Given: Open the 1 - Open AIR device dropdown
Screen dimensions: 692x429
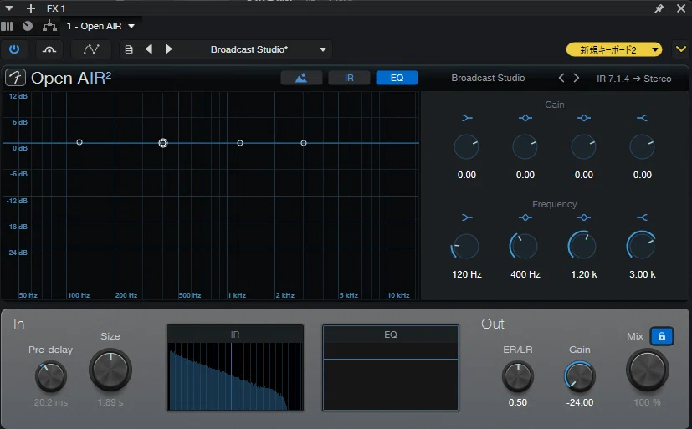Looking at the screenshot, I should click(x=100, y=26).
